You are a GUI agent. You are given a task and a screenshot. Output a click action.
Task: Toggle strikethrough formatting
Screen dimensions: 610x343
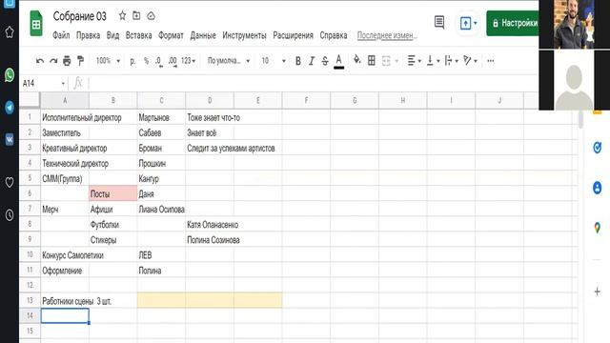tap(325, 61)
